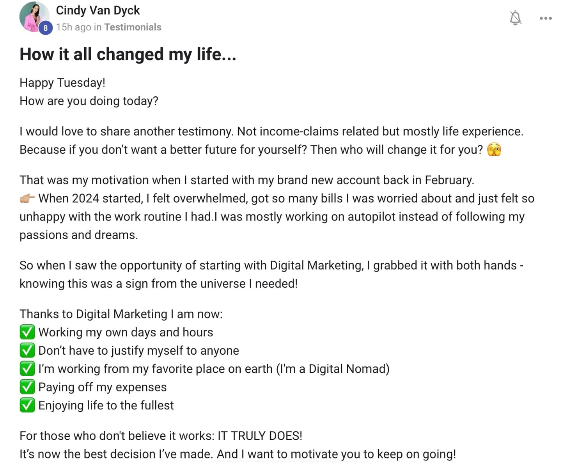This screenshot has height=462, width=585.
Task: Click the checkmark next to 'I'm working from my favorite place'
Action: (x=27, y=369)
